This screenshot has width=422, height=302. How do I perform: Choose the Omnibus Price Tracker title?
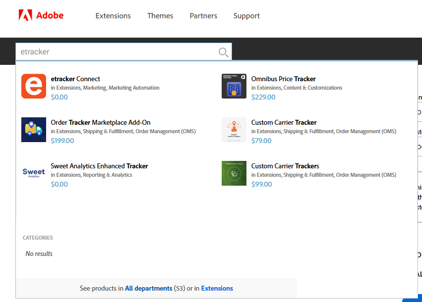pyautogui.click(x=283, y=79)
